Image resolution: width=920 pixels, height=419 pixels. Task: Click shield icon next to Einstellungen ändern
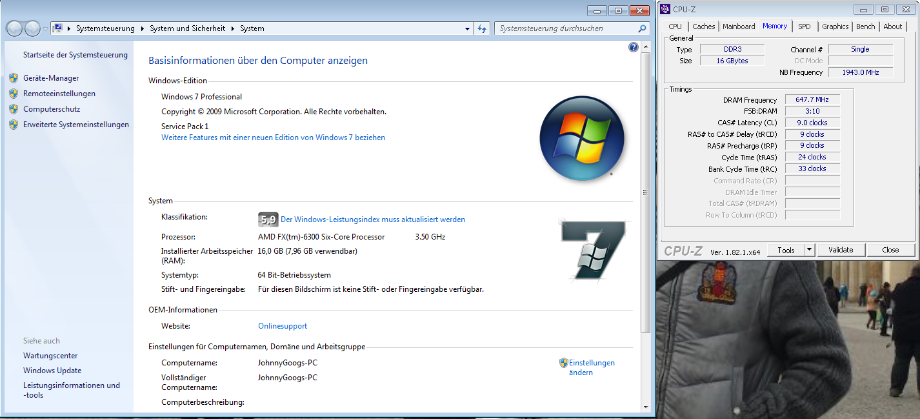563,363
